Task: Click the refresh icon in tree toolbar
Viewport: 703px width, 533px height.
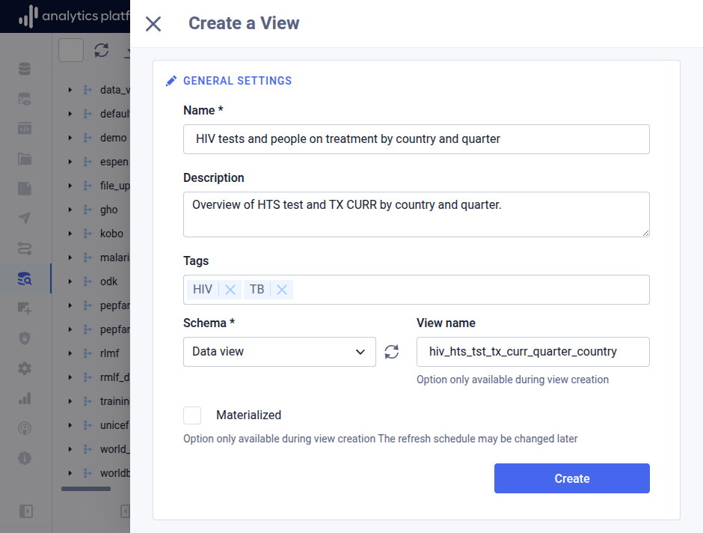Action: pos(102,50)
